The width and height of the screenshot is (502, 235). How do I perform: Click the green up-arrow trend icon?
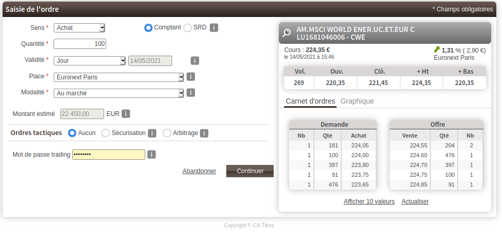pyautogui.click(x=437, y=49)
